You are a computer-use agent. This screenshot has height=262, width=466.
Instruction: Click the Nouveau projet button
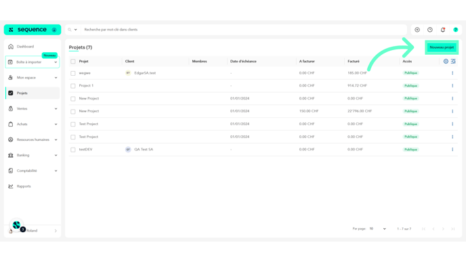point(442,47)
